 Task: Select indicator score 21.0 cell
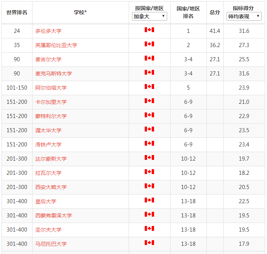point(244,102)
